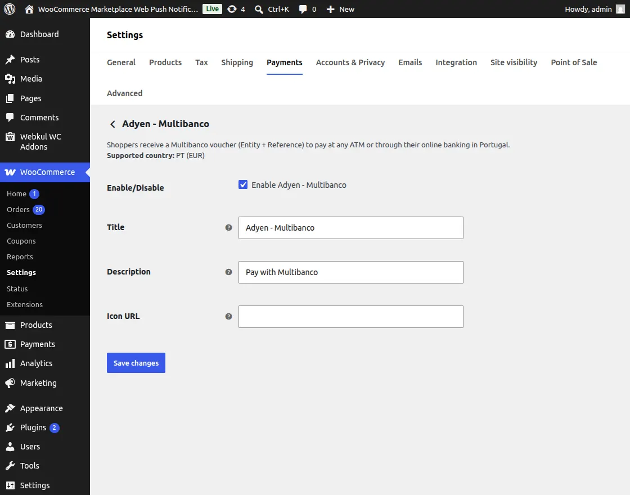Click the Live status badge
This screenshot has width=630, height=495.
pyautogui.click(x=212, y=9)
